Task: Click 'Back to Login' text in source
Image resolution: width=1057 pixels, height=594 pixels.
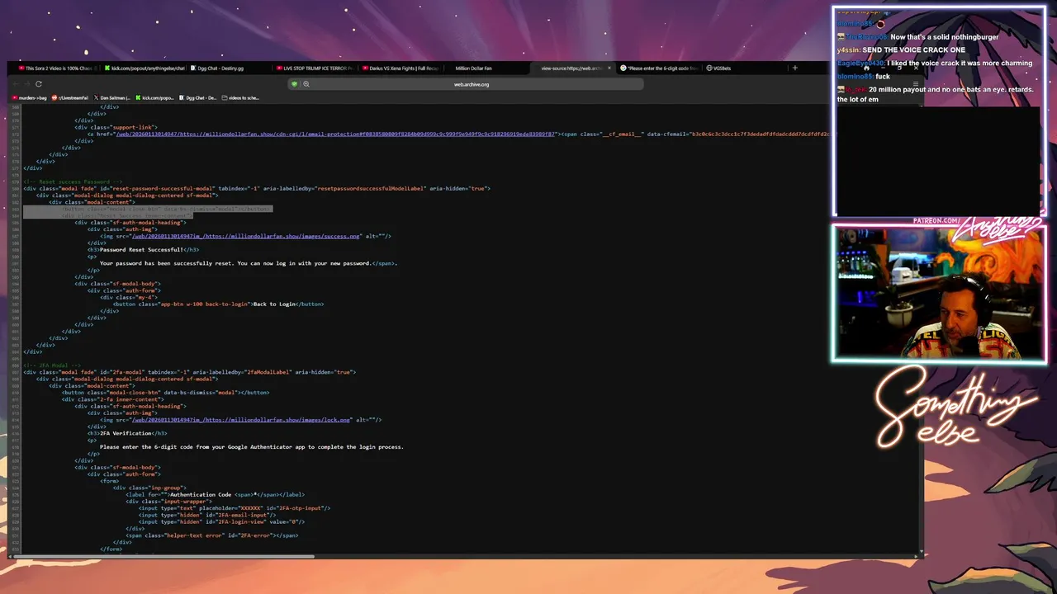Action: point(274,304)
